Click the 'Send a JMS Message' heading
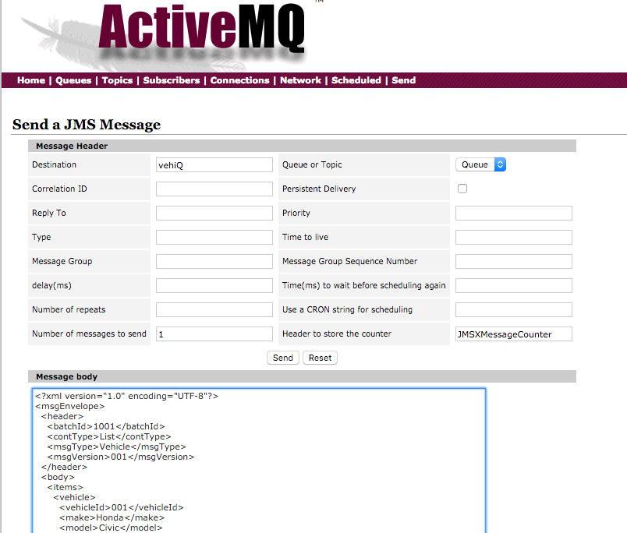This screenshot has height=533, width=627. [x=87, y=124]
